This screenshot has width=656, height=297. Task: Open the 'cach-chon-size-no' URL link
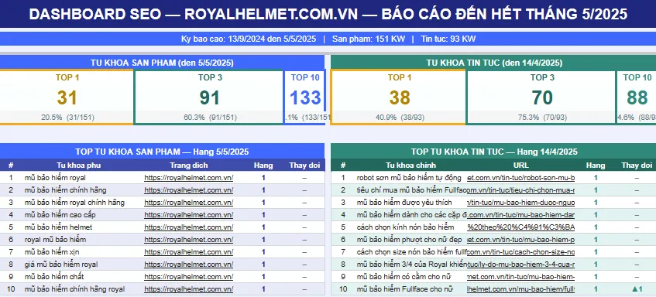pos(521,252)
